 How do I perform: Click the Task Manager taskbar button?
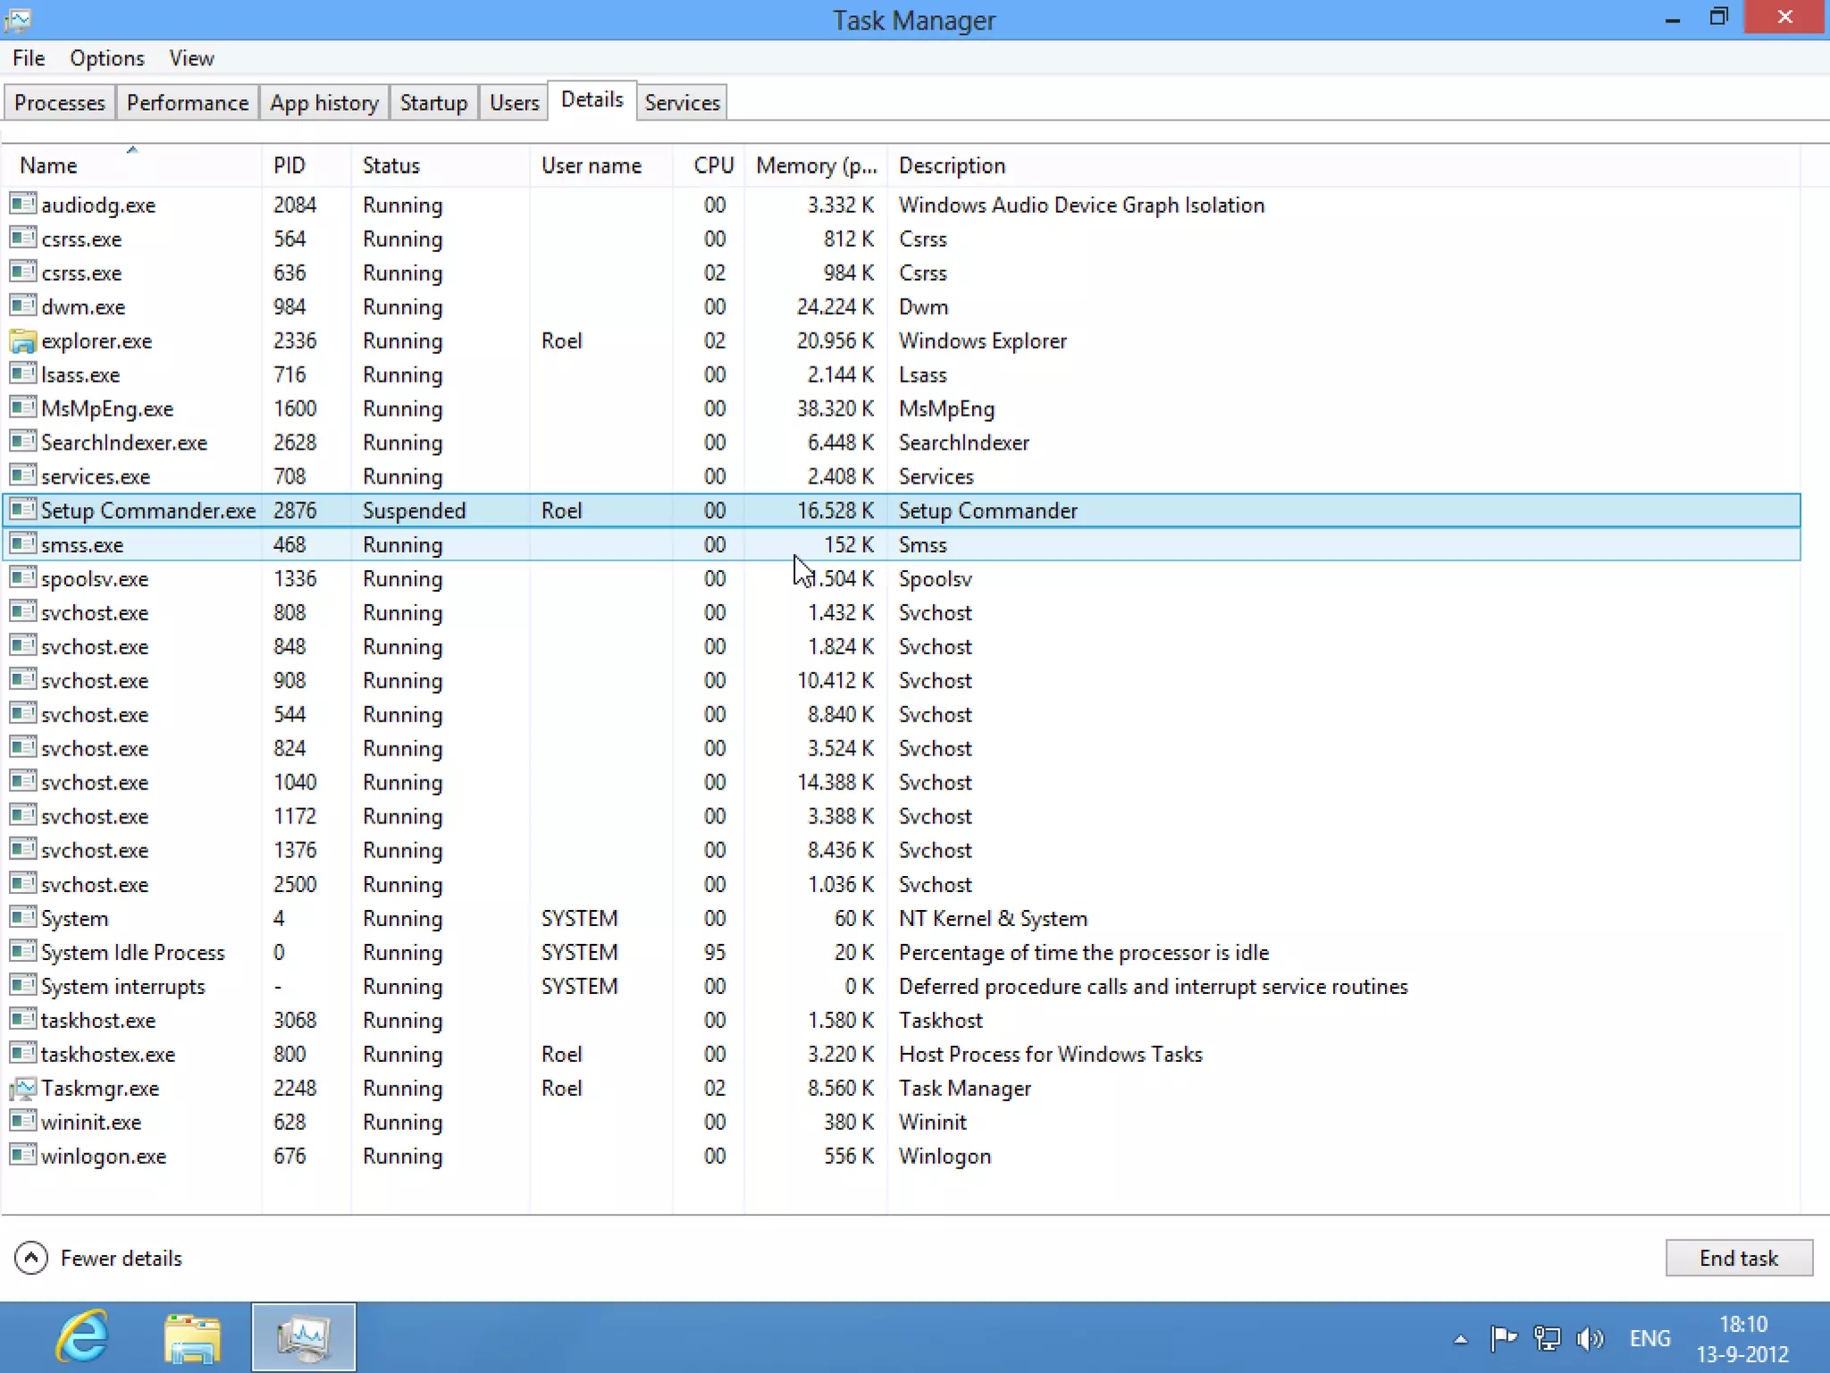click(304, 1337)
